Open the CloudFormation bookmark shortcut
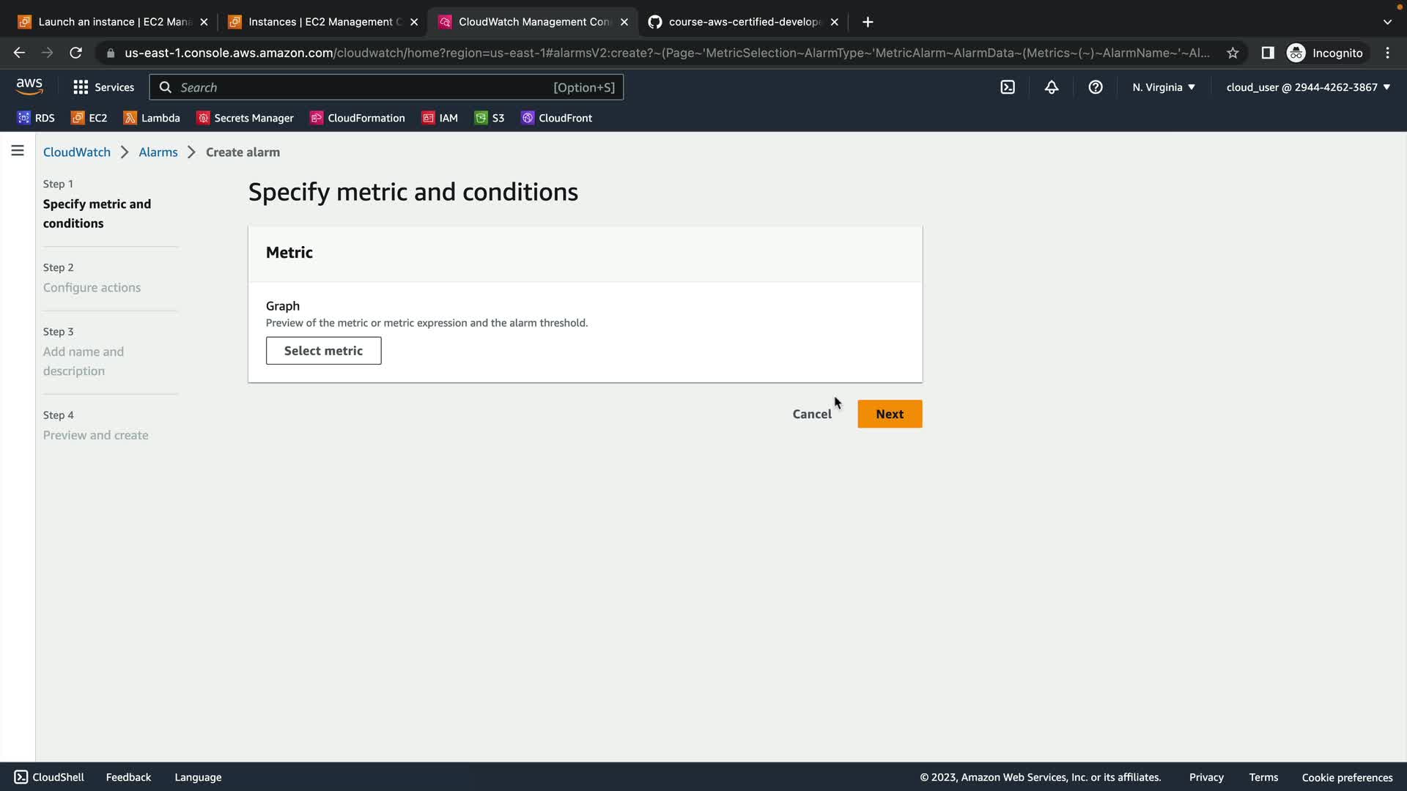This screenshot has width=1407, height=791. pyautogui.click(x=358, y=118)
